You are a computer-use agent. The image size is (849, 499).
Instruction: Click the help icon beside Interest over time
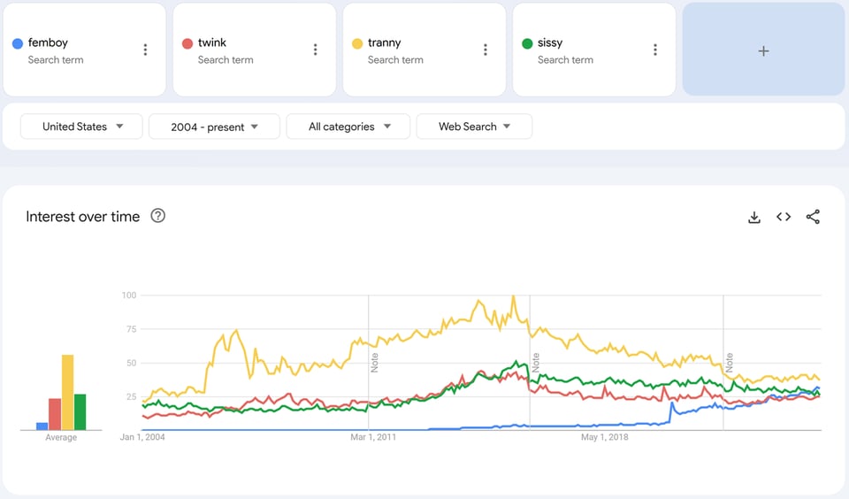pos(158,216)
